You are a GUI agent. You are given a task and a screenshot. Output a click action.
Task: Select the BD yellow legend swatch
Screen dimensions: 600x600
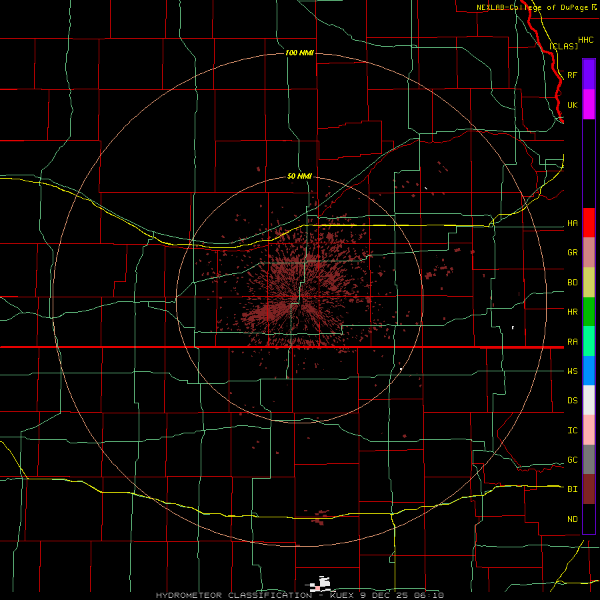pos(589,283)
